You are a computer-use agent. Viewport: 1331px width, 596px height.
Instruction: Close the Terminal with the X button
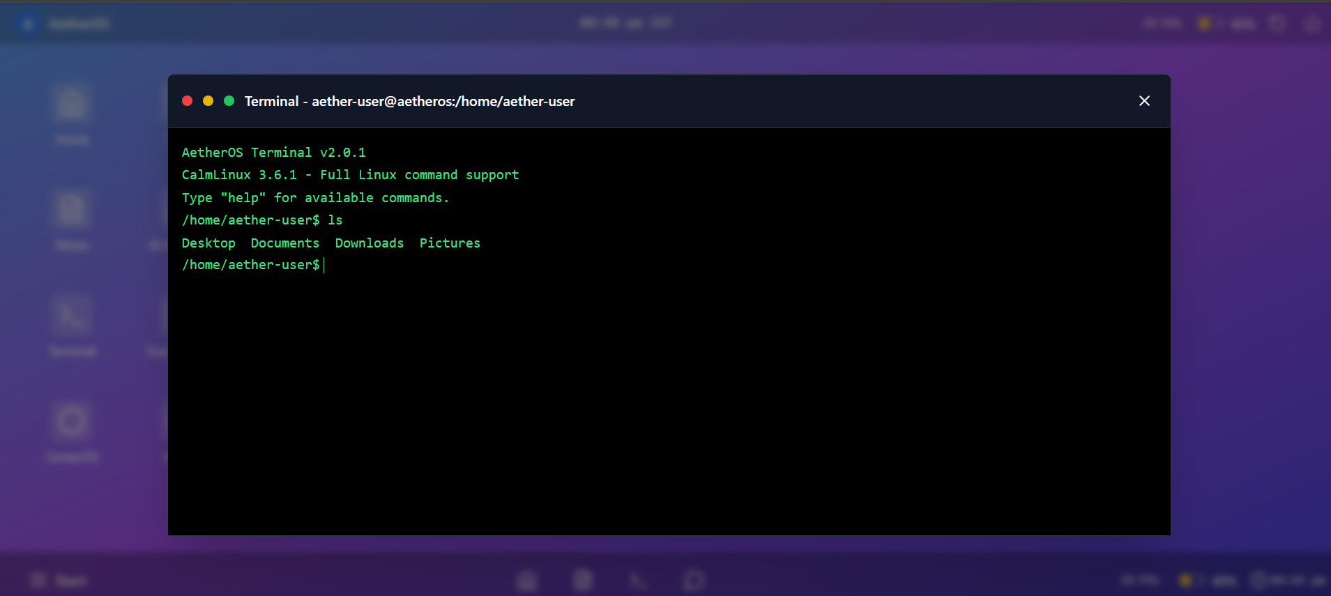(x=1144, y=101)
